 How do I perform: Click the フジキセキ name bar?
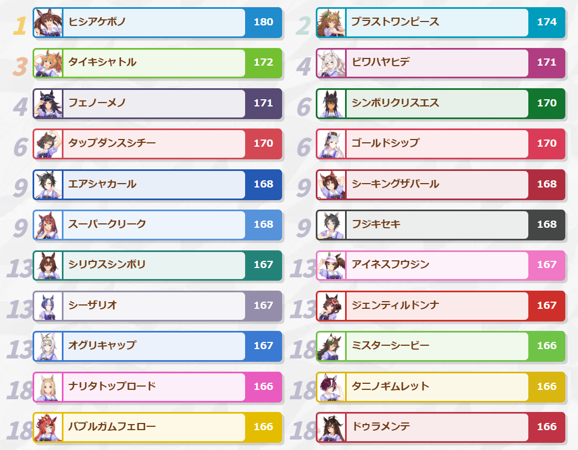coord(437,225)
